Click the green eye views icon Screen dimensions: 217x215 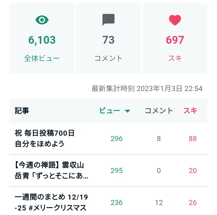[42, 20]
